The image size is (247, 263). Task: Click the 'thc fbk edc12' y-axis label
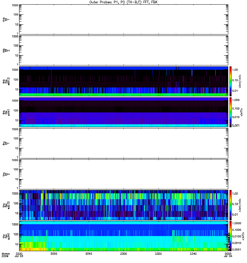pyautogui.click(x=6, y=205)
